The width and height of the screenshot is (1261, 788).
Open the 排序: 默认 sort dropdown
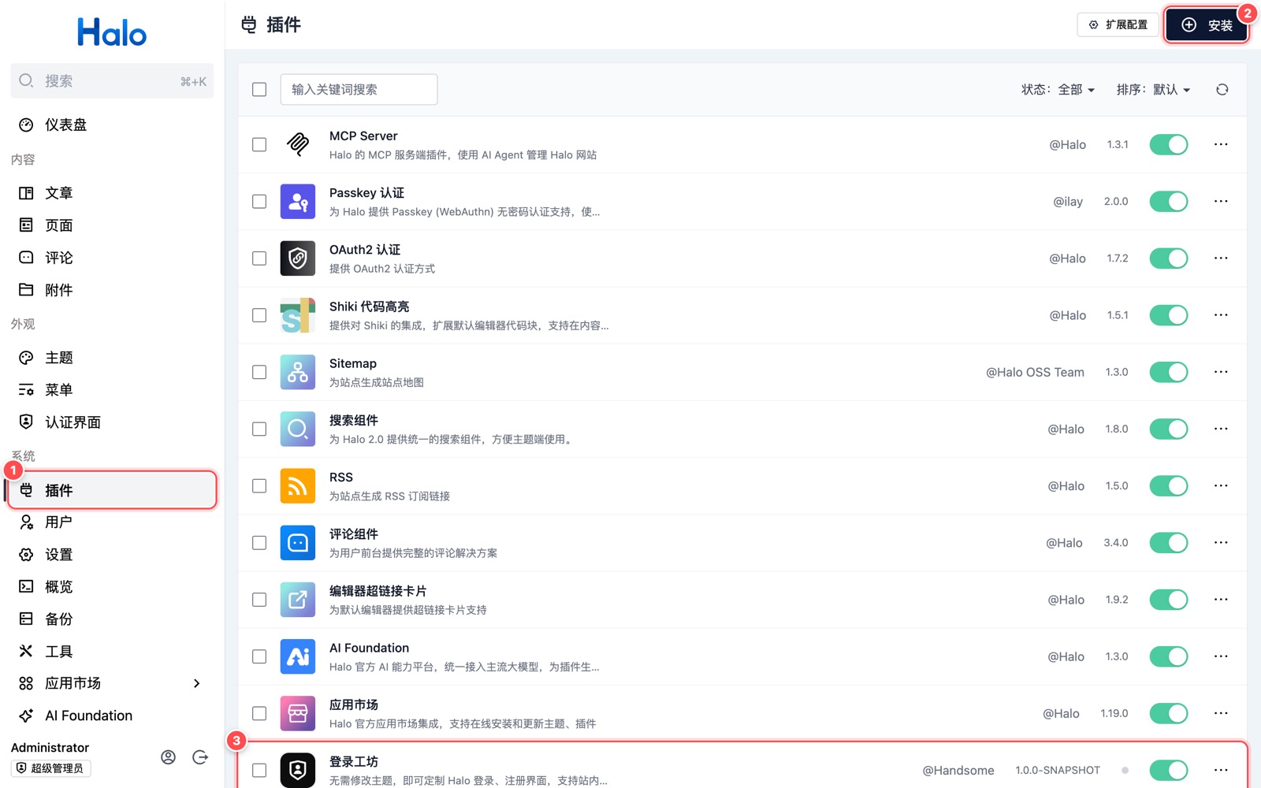tap(1154, 90)
